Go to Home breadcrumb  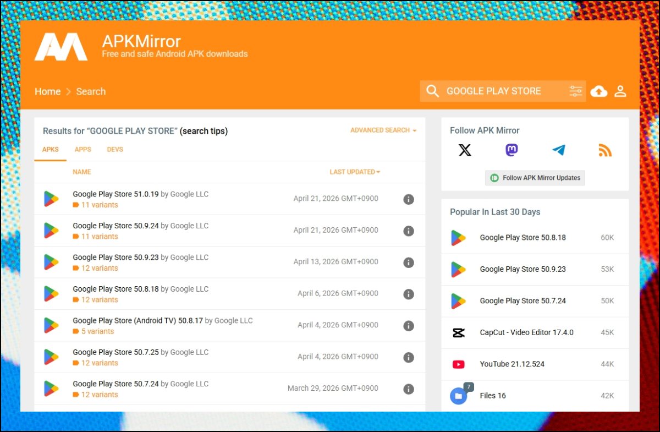coord(48,91)
